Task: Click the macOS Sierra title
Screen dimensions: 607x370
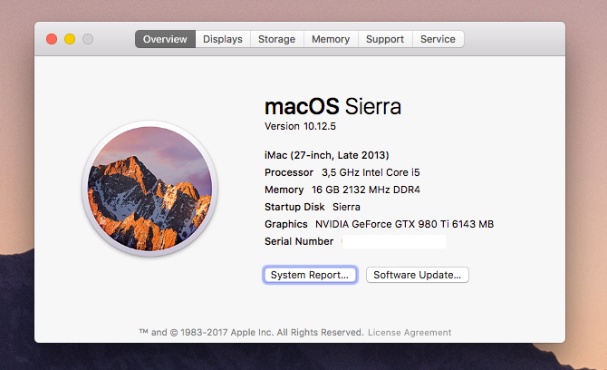Action: coord(332,106)
